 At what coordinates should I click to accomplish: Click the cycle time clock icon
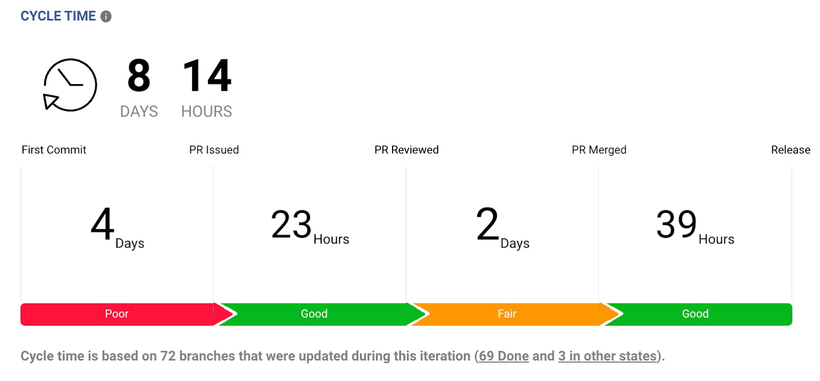[70, 85]
